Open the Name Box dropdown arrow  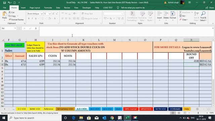tap(15, 28)
